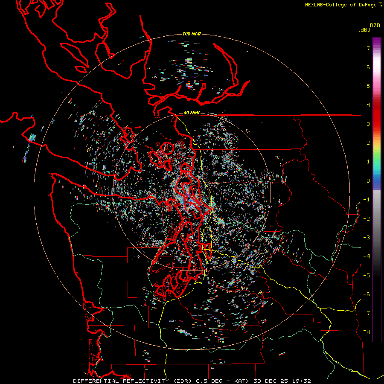Click the DZD legend title
The image size is (384, 384).
pos(375,26)
